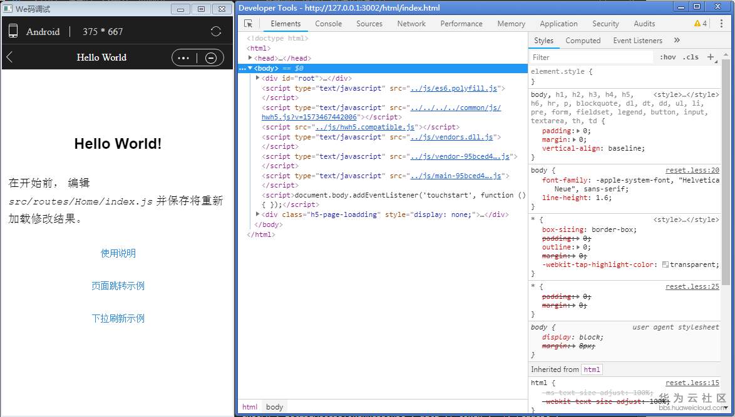
Task: Click the We码调试 window title icon
Action: click(8, 8)
